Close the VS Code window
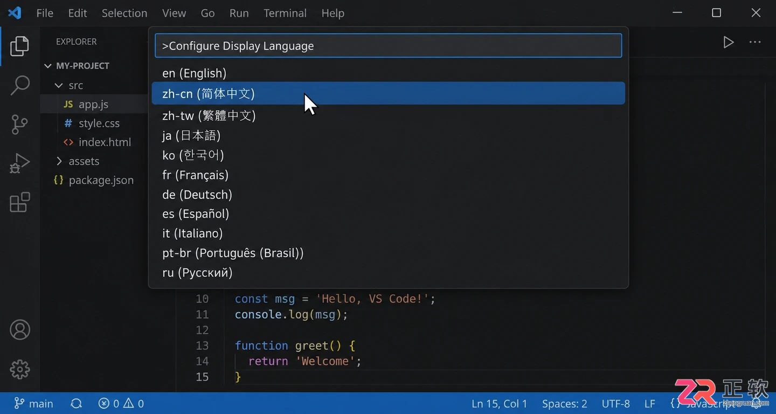The image size is (776, 414). [x=756, y=13]
